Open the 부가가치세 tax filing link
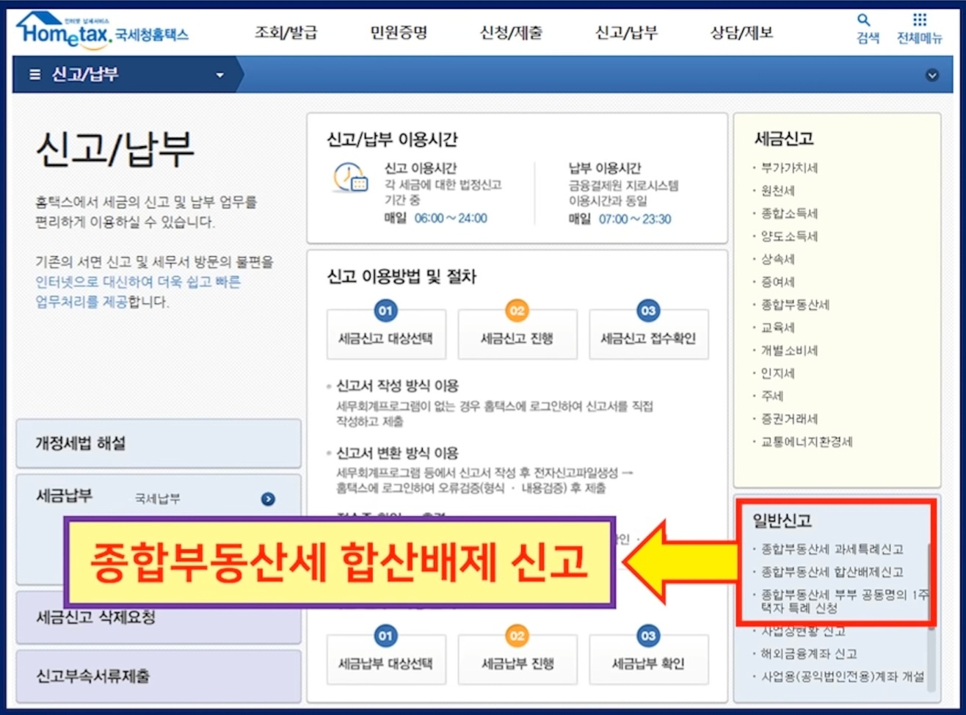Screen dimensions: 966x715 click(789, 168)
